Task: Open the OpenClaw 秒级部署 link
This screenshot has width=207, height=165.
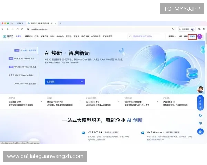Action: tap(133, 102)
